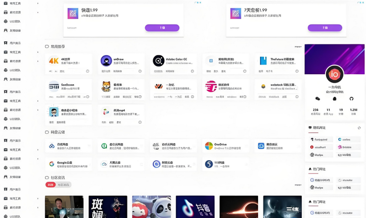Open the 7天套餐1.99 ad title
Viewport: 366px width, 218px height.
coord(255,10)
